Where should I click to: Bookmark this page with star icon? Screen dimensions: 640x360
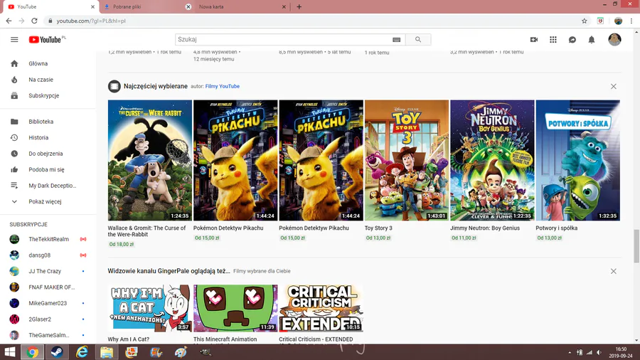585,21
